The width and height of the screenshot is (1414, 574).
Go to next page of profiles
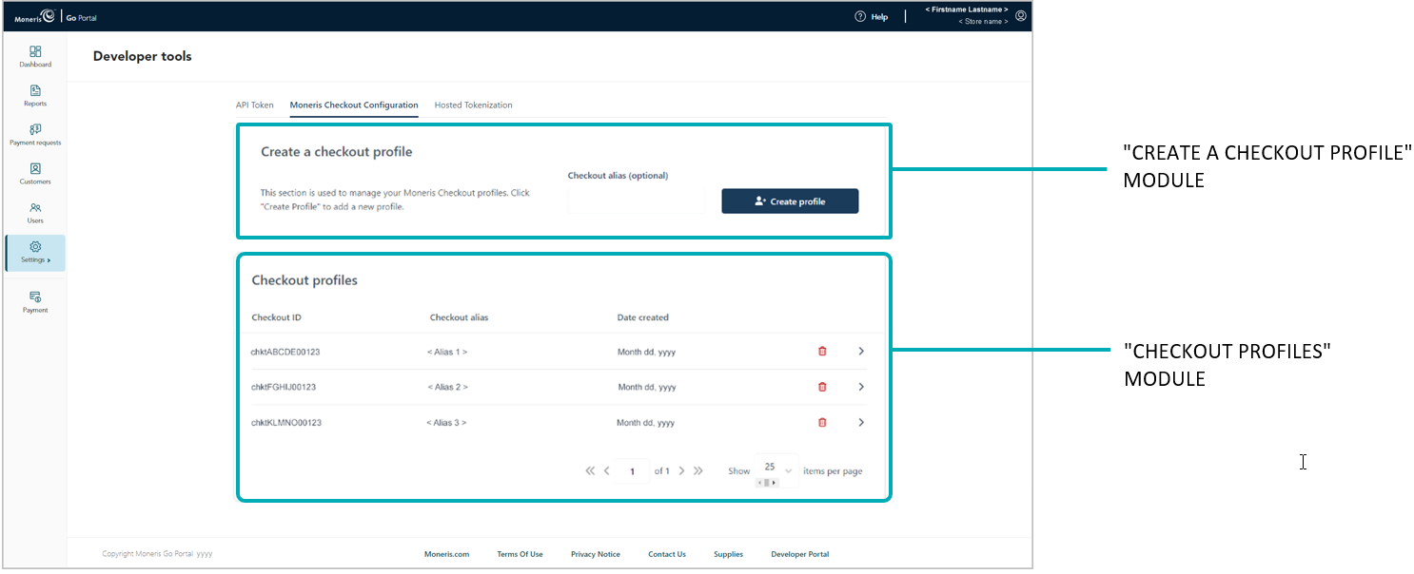point(681,470)
